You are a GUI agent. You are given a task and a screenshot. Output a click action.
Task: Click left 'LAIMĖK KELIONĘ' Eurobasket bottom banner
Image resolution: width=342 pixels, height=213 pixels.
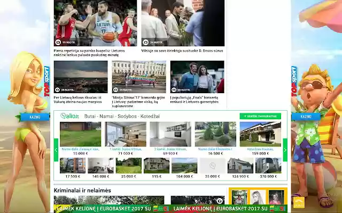(112, 209)
